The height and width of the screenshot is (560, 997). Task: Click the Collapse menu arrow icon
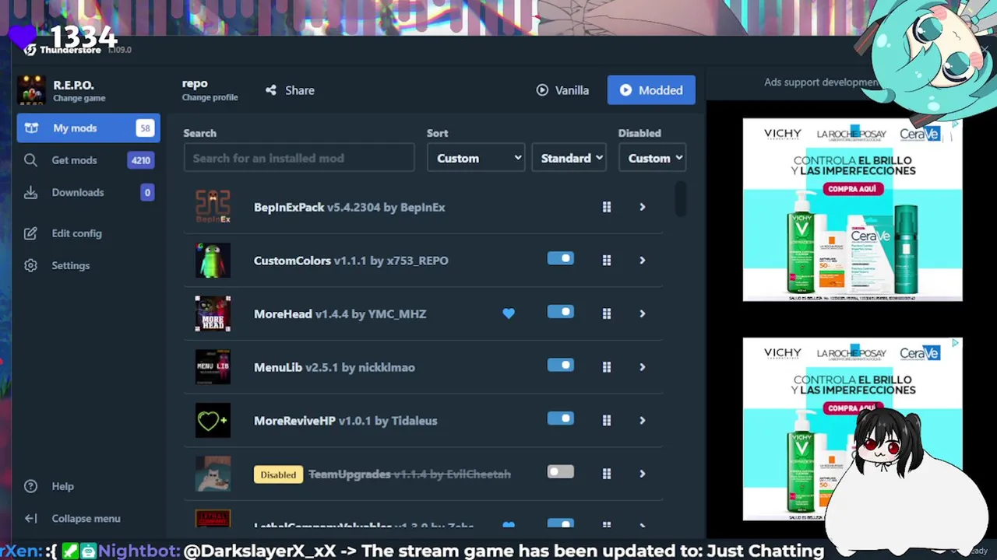pos(30,518)
